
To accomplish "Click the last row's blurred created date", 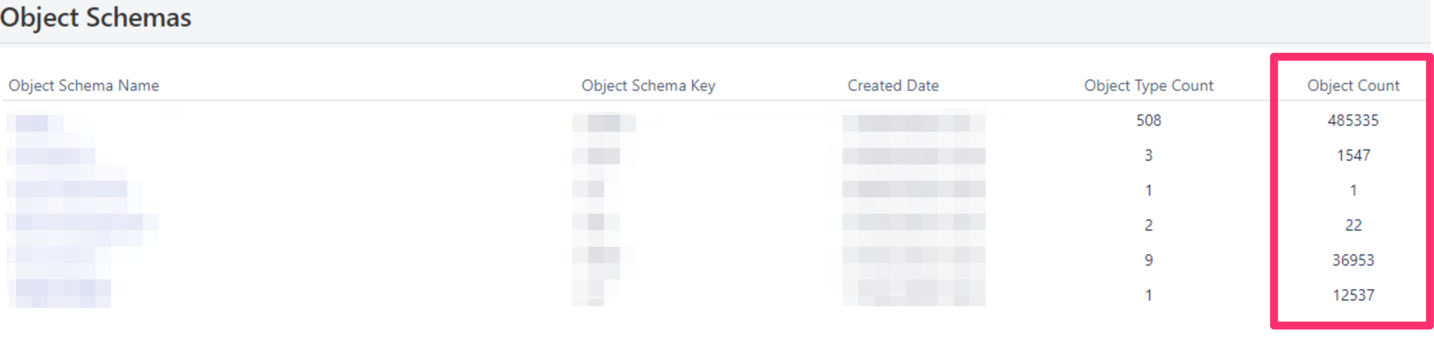I will [913, 293].
